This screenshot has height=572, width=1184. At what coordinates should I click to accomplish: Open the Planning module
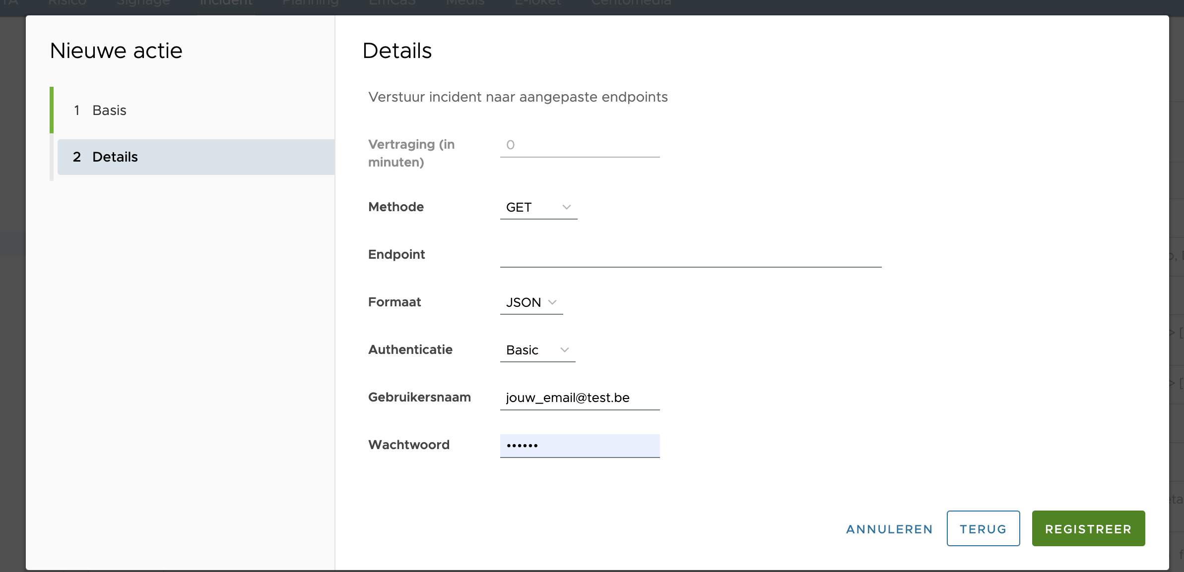point(310,3)
